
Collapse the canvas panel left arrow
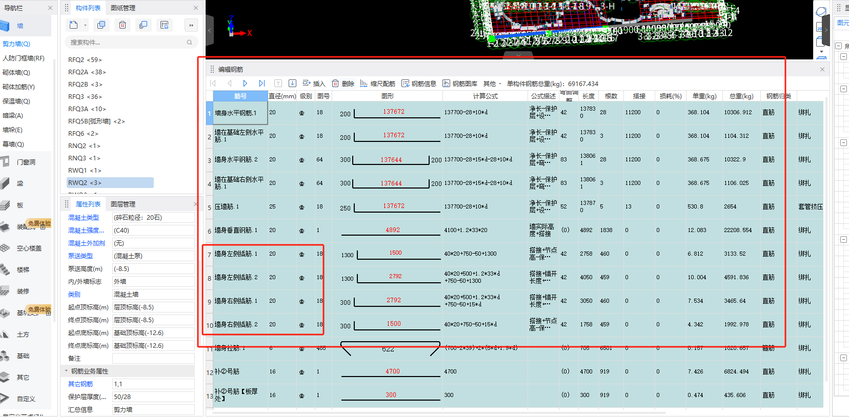(x=209, y=30)
